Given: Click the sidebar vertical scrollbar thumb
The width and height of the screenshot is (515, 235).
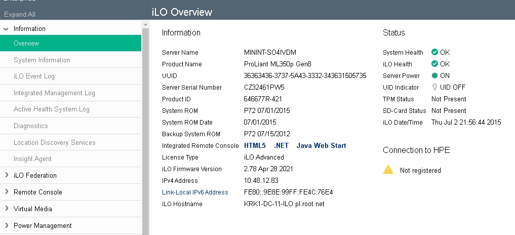Looking at the screenshot, I should (x=145, y=132).
